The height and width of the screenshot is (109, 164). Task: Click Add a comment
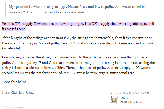pyautogui.click(x=13, y=107)
